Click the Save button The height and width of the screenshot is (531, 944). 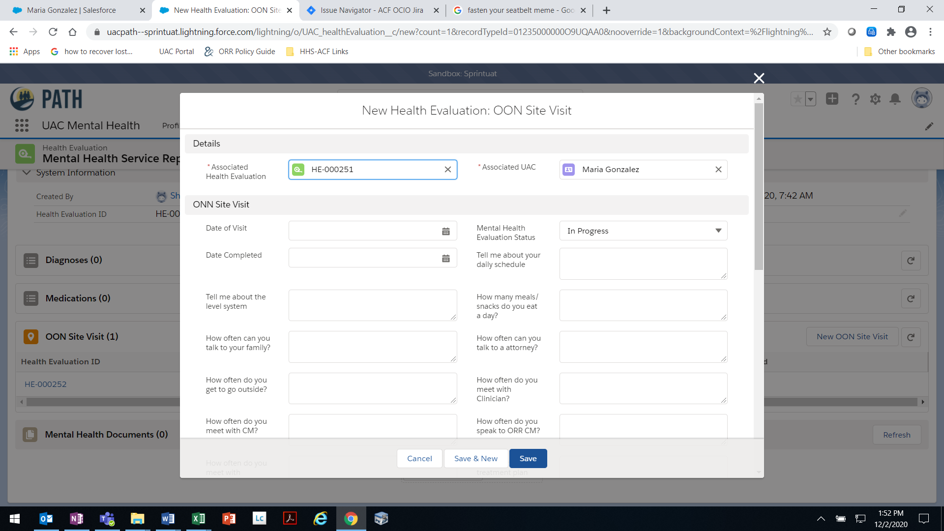coord(528,458)
